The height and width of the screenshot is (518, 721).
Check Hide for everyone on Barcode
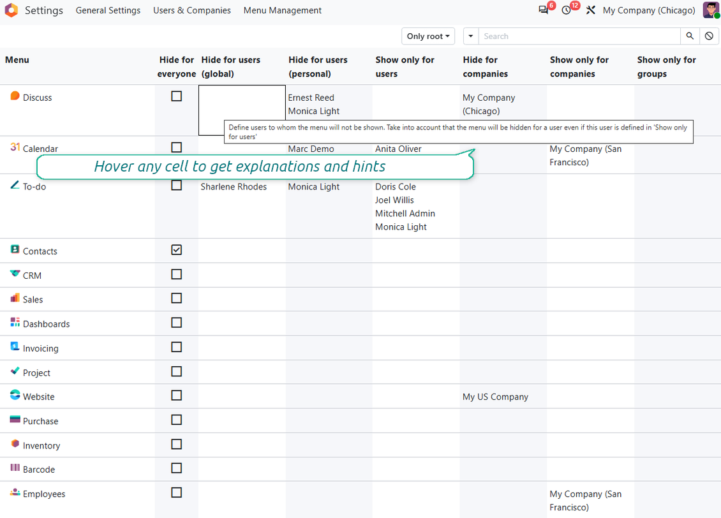tap(177, 468)
